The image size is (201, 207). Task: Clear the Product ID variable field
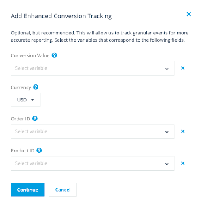(x=183, y=163)
